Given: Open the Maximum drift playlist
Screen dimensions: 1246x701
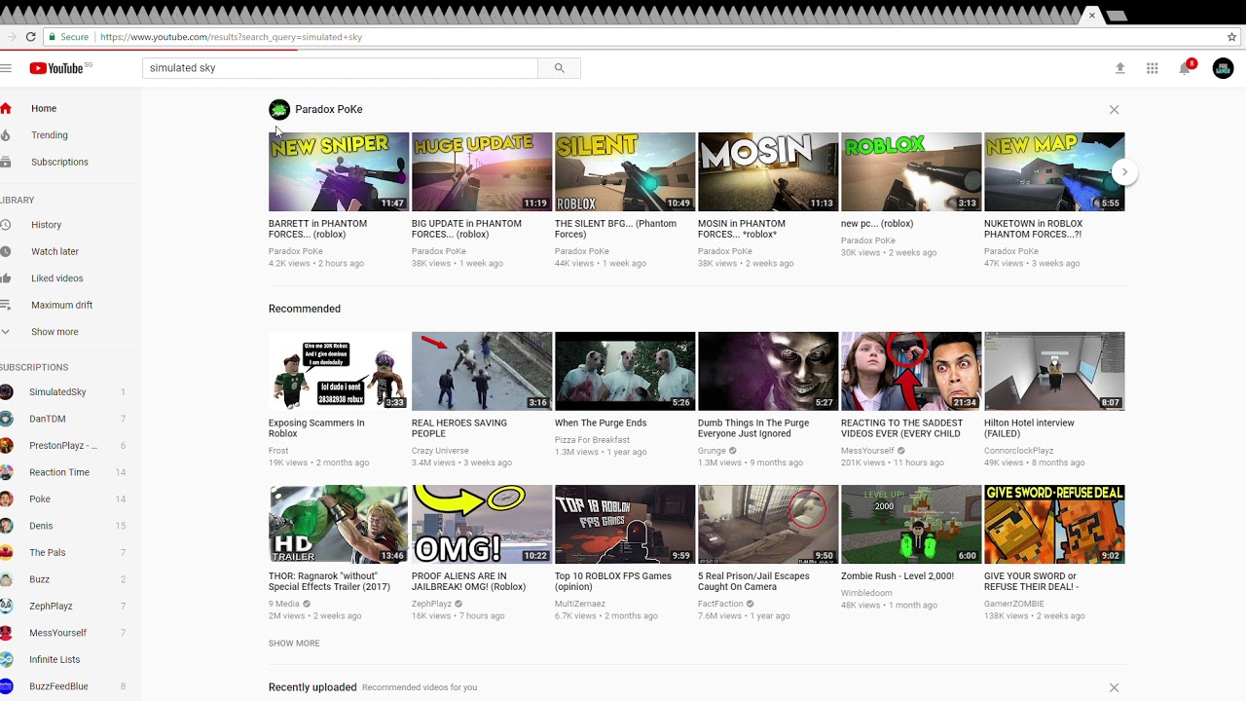Looking at the screenshot, I should point(61,305).
